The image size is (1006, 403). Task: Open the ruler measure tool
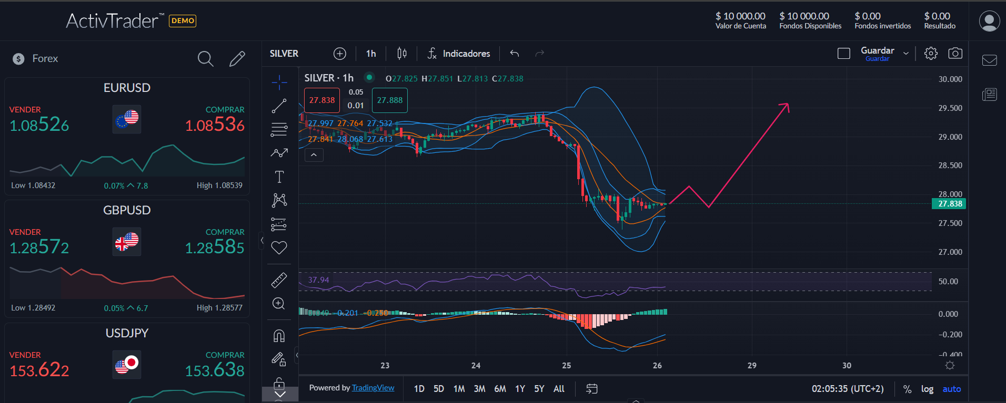click(279, 280)
